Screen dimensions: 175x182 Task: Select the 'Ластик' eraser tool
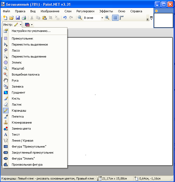point(35,105)
